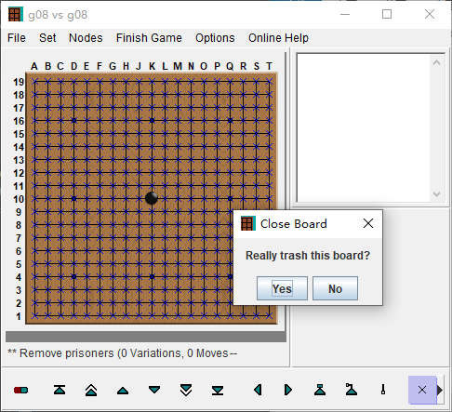Open the Options menu
This screenshot has height=412, width=452.
pyautogui.click(x=215, y=38)
